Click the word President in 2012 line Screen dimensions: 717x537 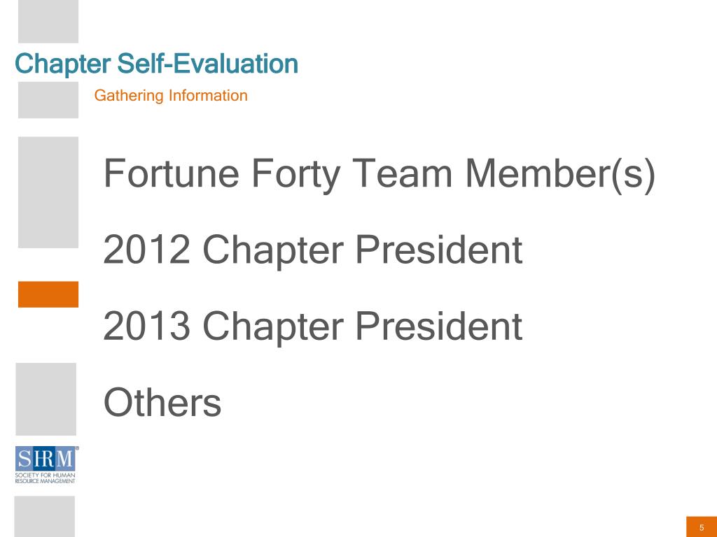click(x=439, y=250)
